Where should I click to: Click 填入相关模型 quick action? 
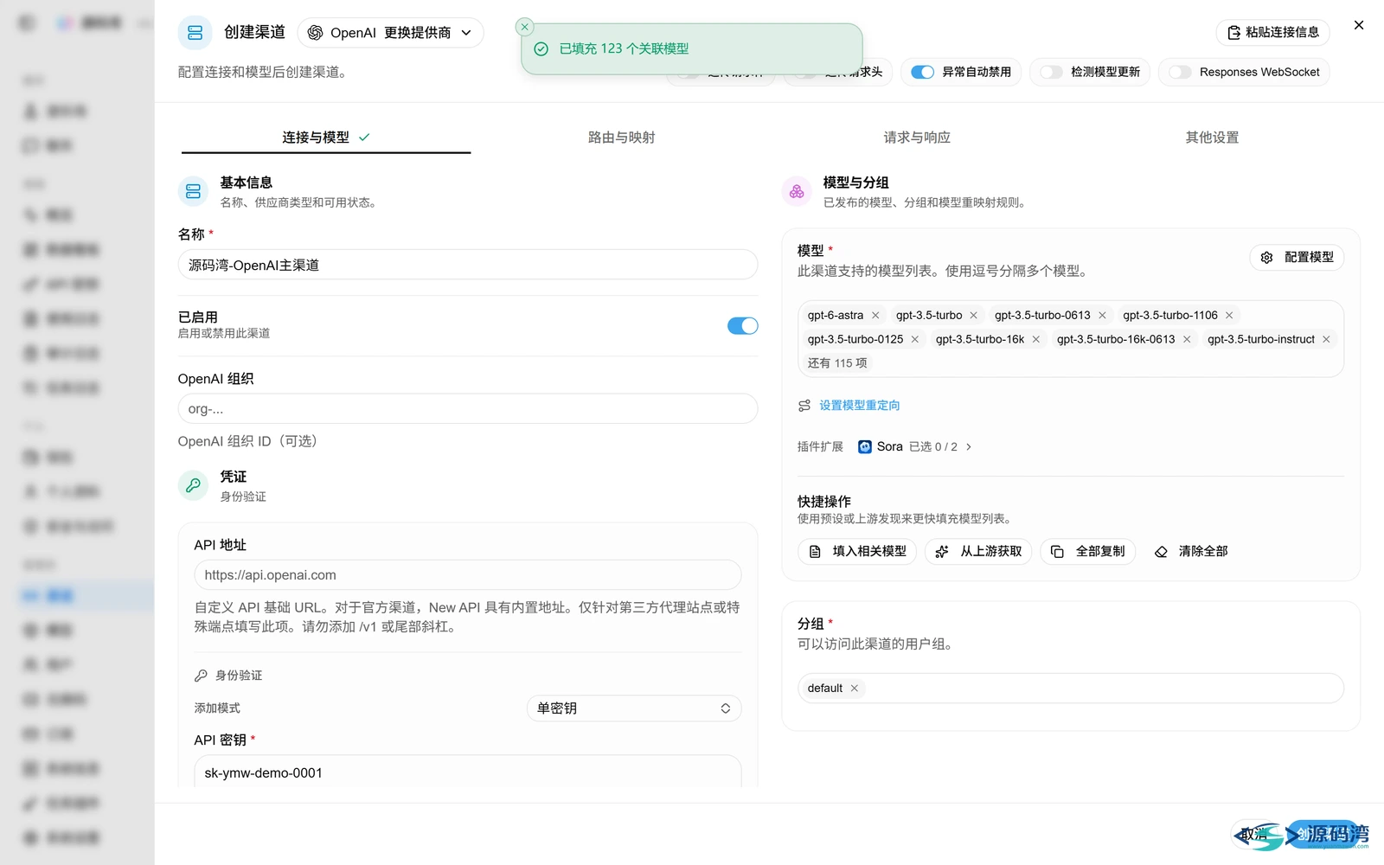click(857, 552)
